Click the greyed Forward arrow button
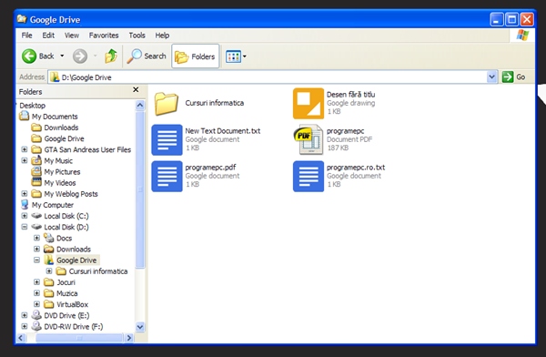Screen dimensions: 546x357 [80, 56]
